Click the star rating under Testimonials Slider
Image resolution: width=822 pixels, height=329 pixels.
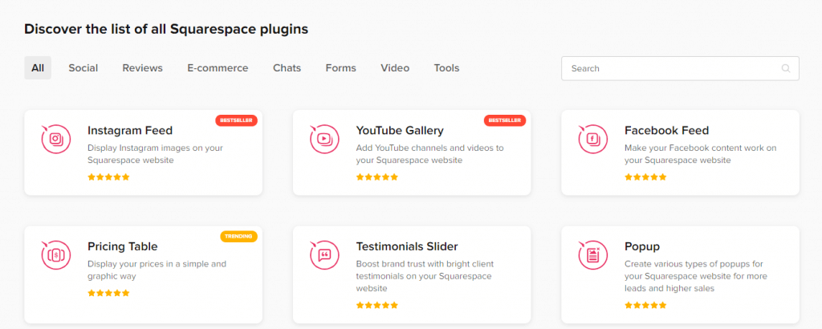pyautogui.click(x=377, y=305)
